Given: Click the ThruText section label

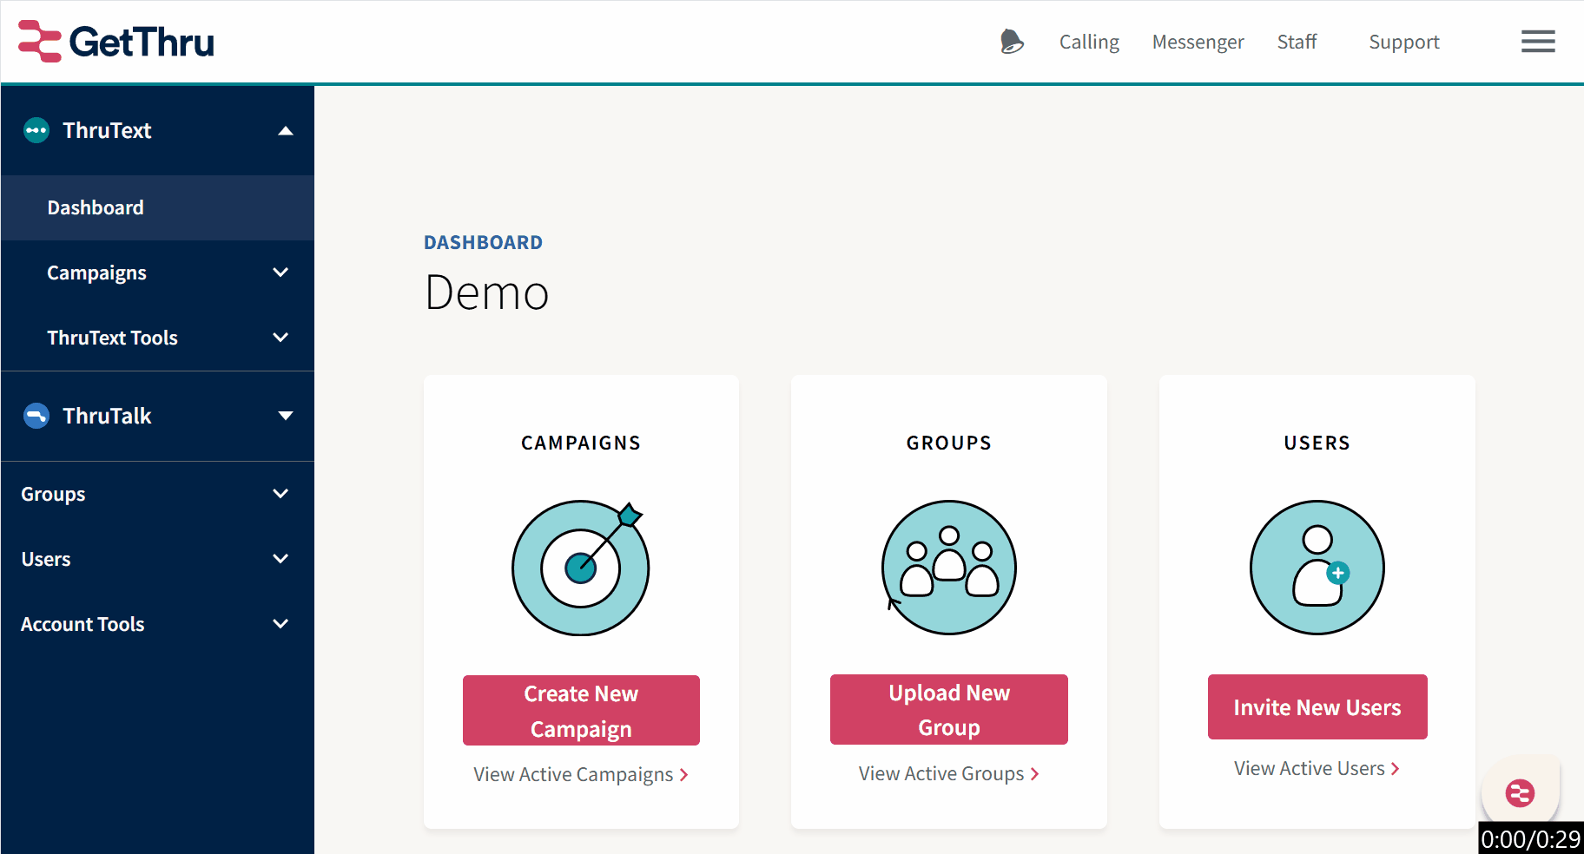Looking at the screenshot, I should pyautogui.click(x=107, y=130).
